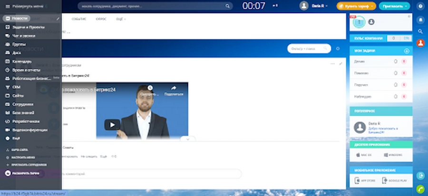This screenshot has height=196, width=428.
Task: Open Разработчикам menu item
Action: [26, 121]
